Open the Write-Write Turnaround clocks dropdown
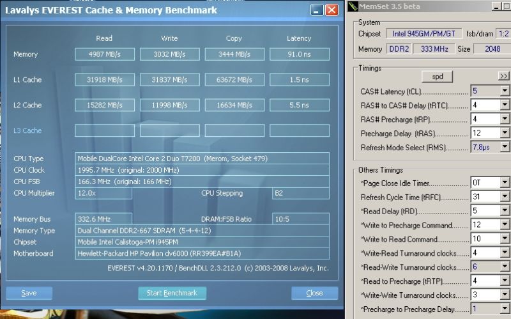This screenshot has height=319, width=511. click(505, 295)
